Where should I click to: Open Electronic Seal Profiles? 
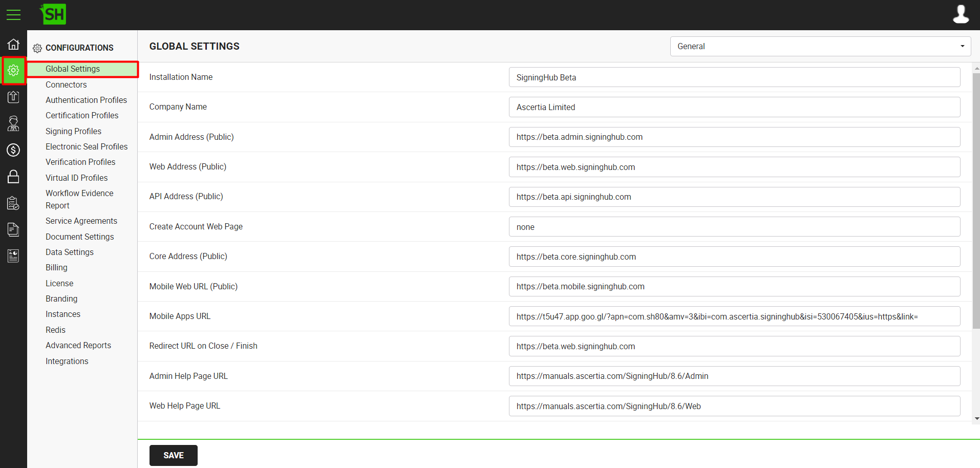(x=87, y=146)
